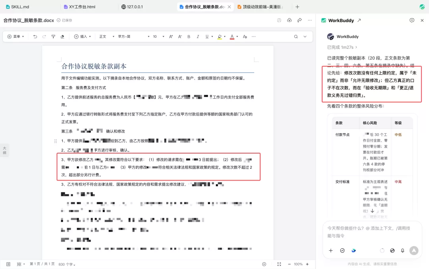Click the 100% zoom level
Image resolution: width=429 pixels, height=269 pixels.
[x=298, y=264]
